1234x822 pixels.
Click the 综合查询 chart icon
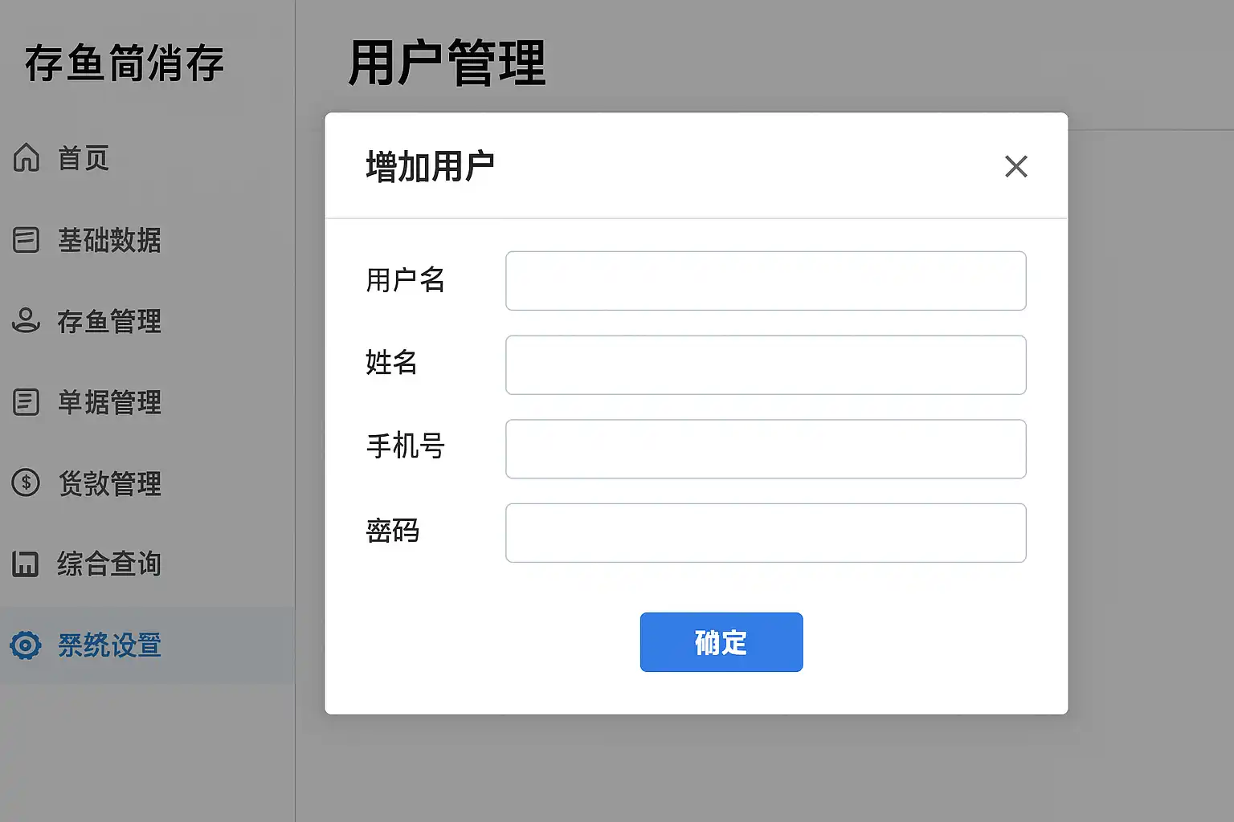click(x=26, y=564)
